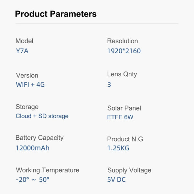Select the WIFI + 4G value
Image resolution: width=194 pixels, height=194 pixels.
coord(30,85)
